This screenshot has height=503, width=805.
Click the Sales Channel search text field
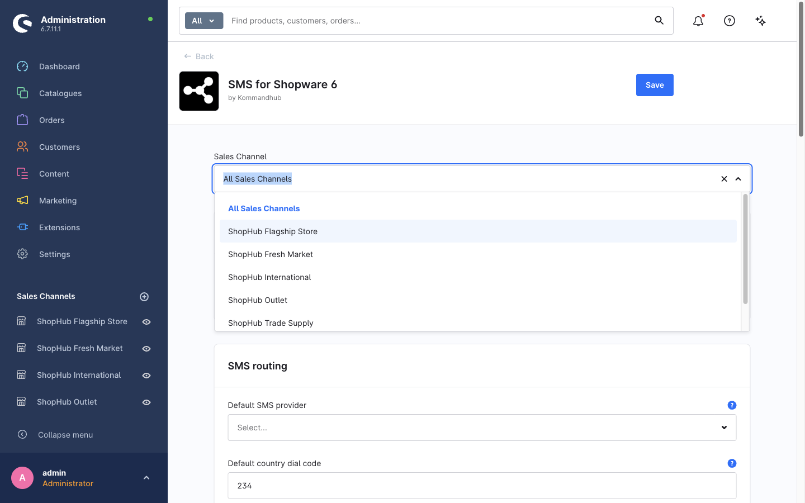(x=467, y=179)
